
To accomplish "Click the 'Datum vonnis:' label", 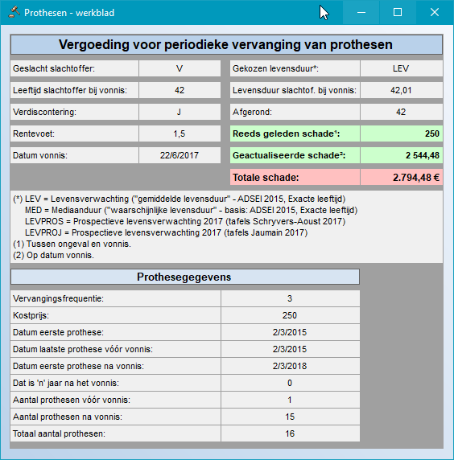I will pyautogui.click(x=74, y=155).
